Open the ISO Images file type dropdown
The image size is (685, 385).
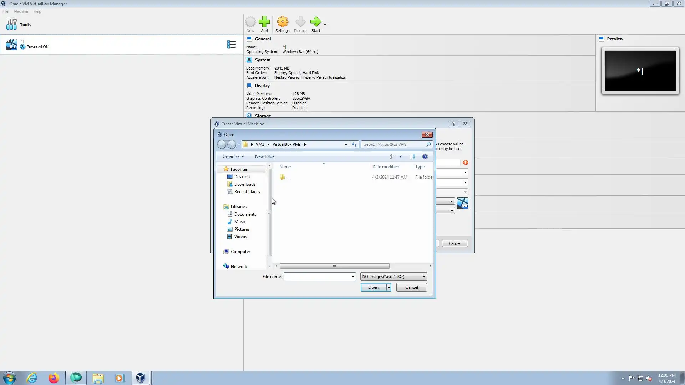pos(394,277)
